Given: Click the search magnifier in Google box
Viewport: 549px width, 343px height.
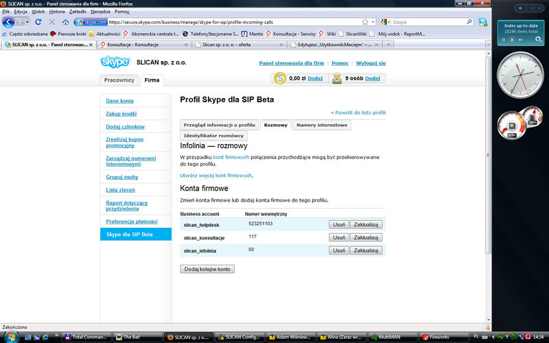Looking at the screenshot, I should pos(469,22).
